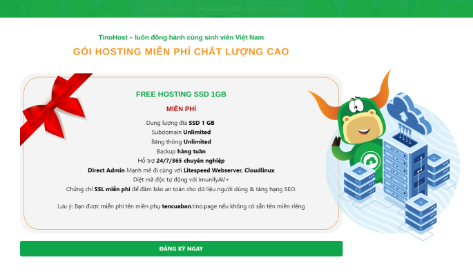This screenshot has width=473, height=276.
Task: Click the Backup hàng tuần feature line
Action: tap(181, 151)
